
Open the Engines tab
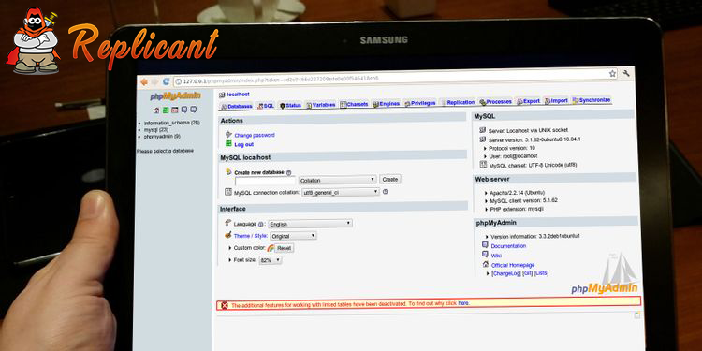[x=386, y=104]
